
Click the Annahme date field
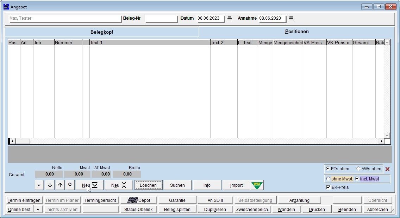tap(273, 18)
